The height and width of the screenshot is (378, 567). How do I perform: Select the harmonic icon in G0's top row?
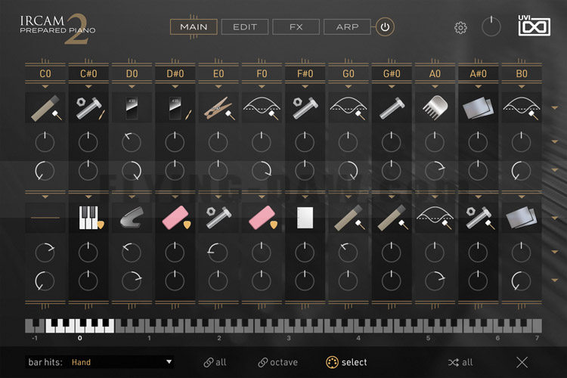[x=349, y=108]
